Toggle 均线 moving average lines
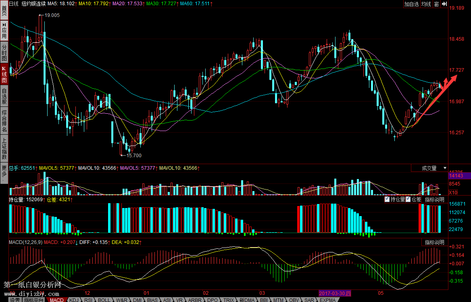This screenshot has width=471, height=302. coord(426,4)
